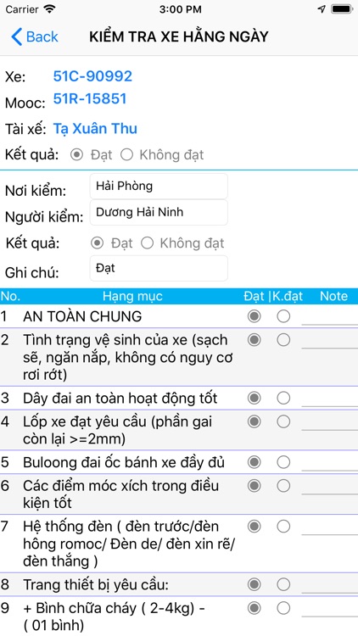The height and width of the screenshot is (636, 358).
Task: Mark Tình trạng vệ sinh as K.đạt
Action: (x=283, y=340)
